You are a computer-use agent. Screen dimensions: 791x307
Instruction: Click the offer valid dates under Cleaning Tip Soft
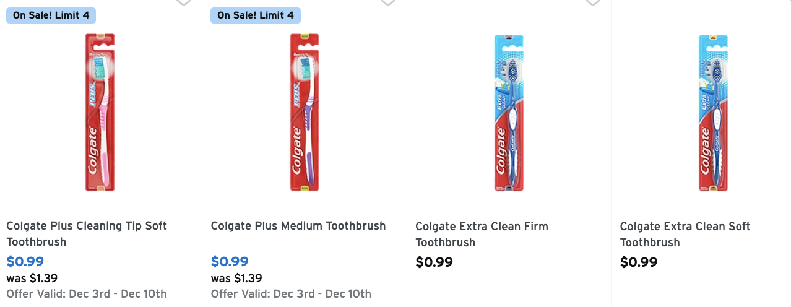[x=87, y=294]
